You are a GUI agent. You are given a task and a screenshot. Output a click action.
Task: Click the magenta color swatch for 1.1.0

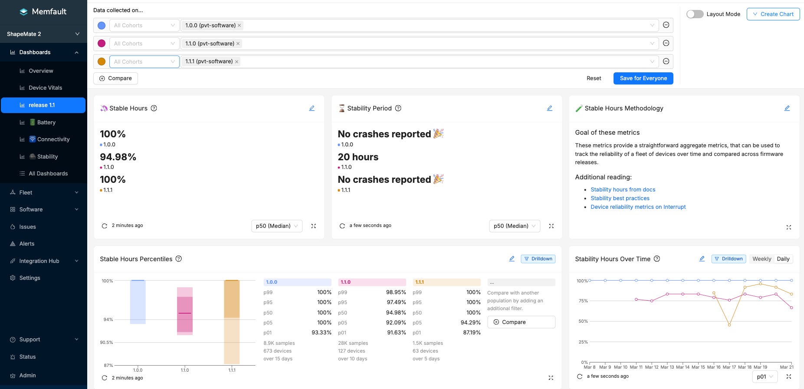(102, 43)
